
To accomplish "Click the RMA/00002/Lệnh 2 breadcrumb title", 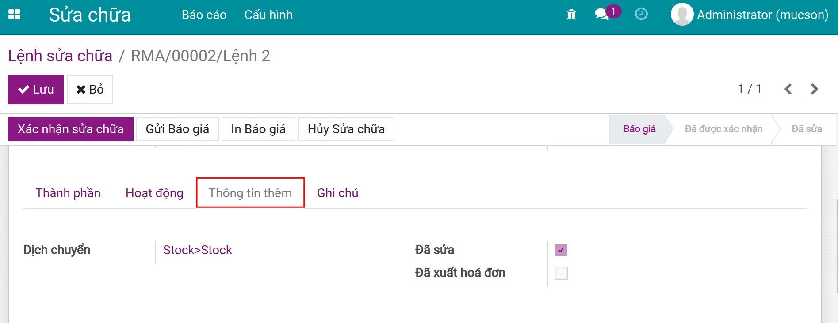I will 200,56.
